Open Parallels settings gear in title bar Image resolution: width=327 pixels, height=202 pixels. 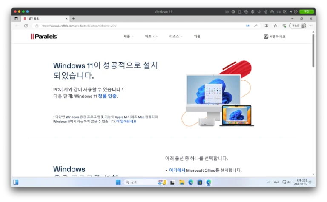(x=295, y=11)
